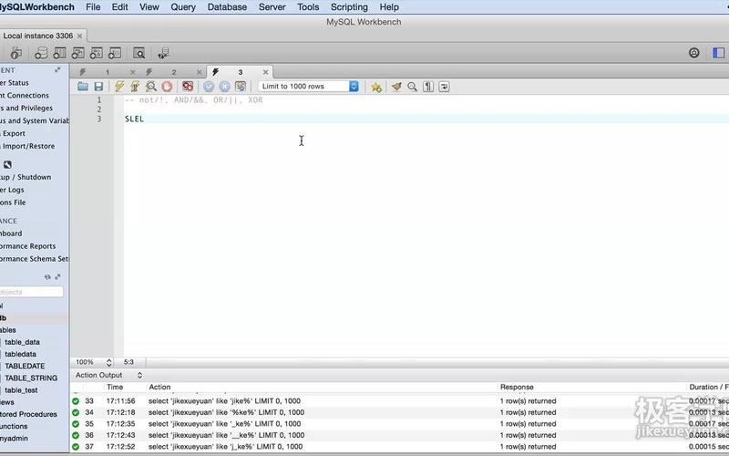Create a new stored procedure from the toolbar
The height and width of the screenshot is (456, 729).
[97, 53]
